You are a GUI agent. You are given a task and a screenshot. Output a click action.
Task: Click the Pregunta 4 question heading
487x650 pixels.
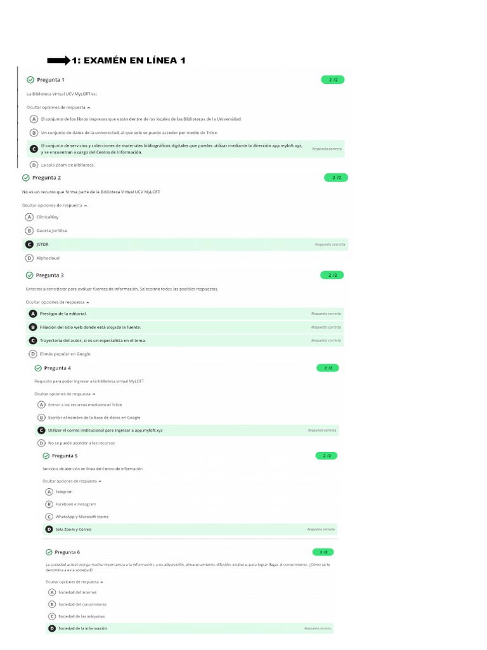(57, 368)
